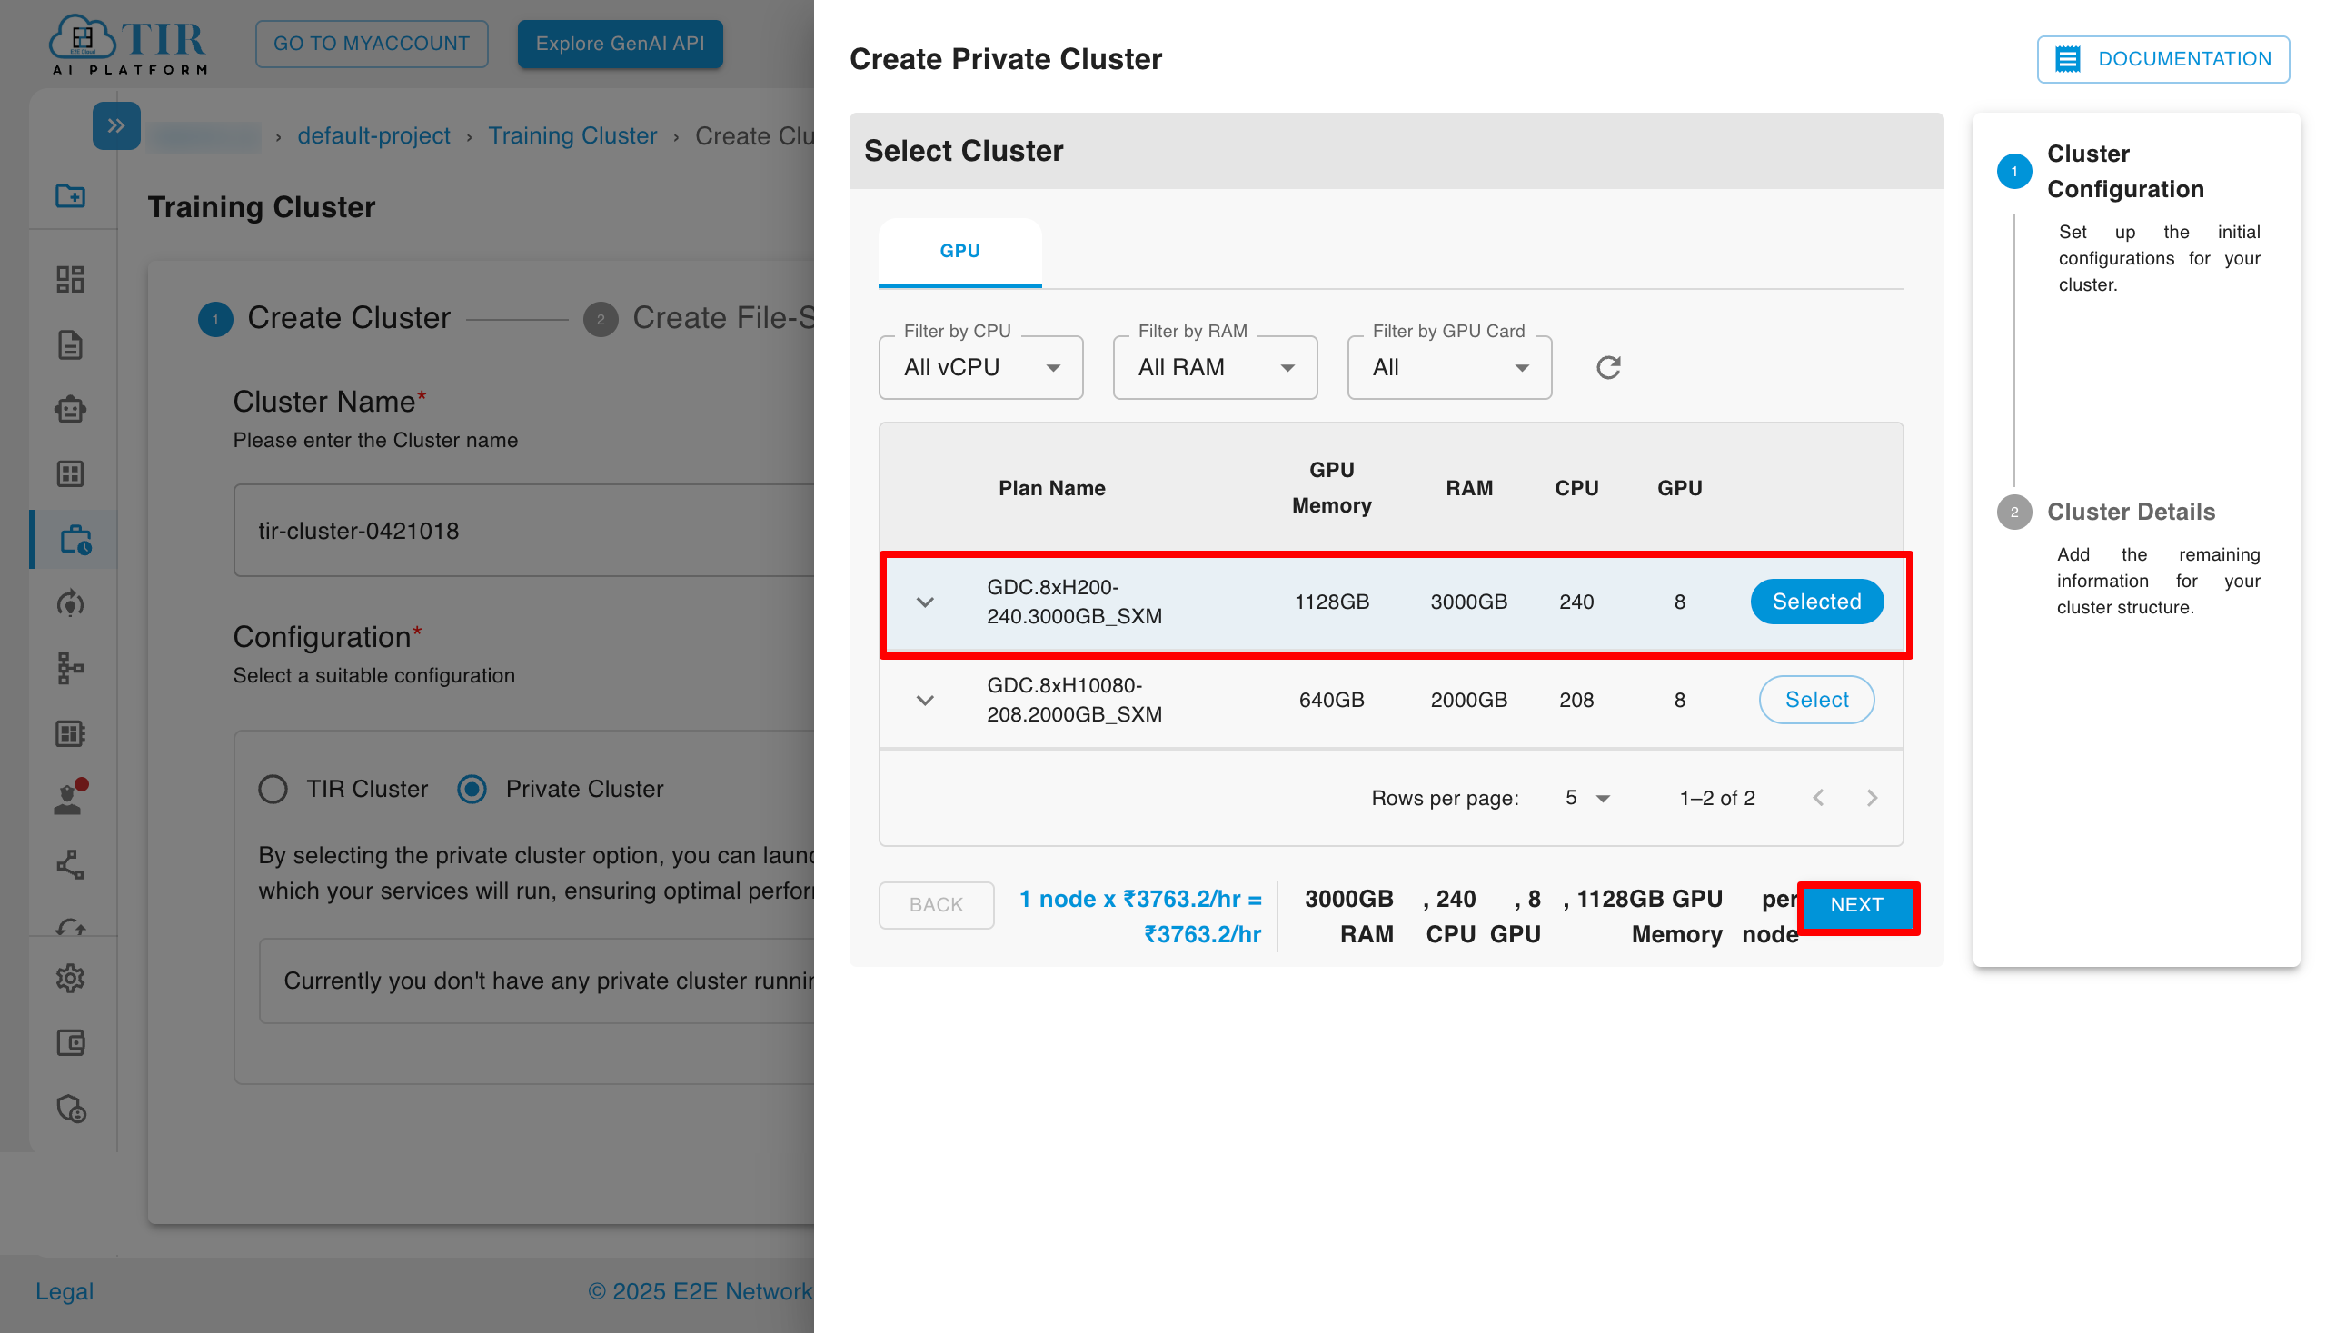
Task: Go to next page of plans table
Action: pos(1872,798)
